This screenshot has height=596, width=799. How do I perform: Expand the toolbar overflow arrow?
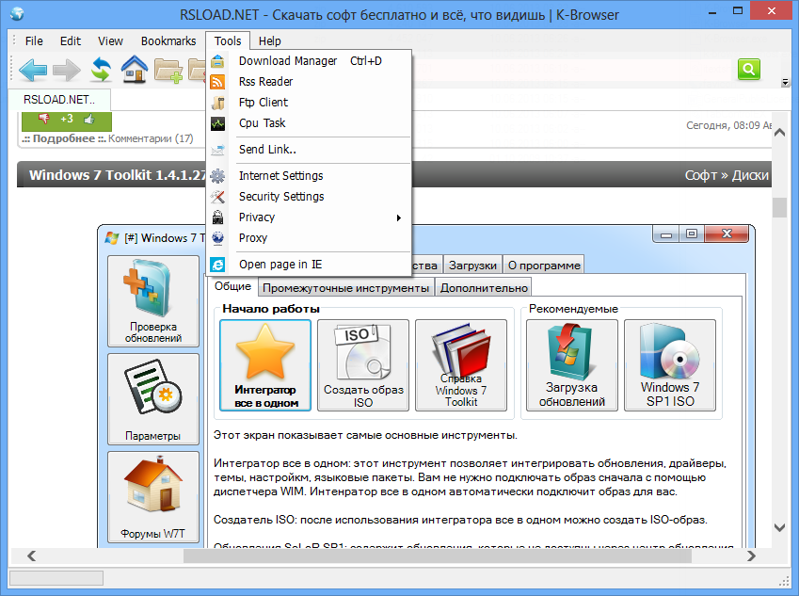[x=785, y=82]
